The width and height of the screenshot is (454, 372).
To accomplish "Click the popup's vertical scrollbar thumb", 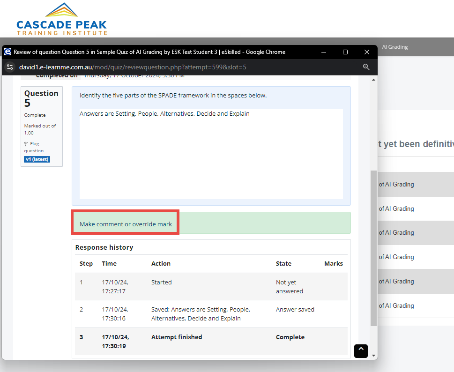I will (374, 248).
